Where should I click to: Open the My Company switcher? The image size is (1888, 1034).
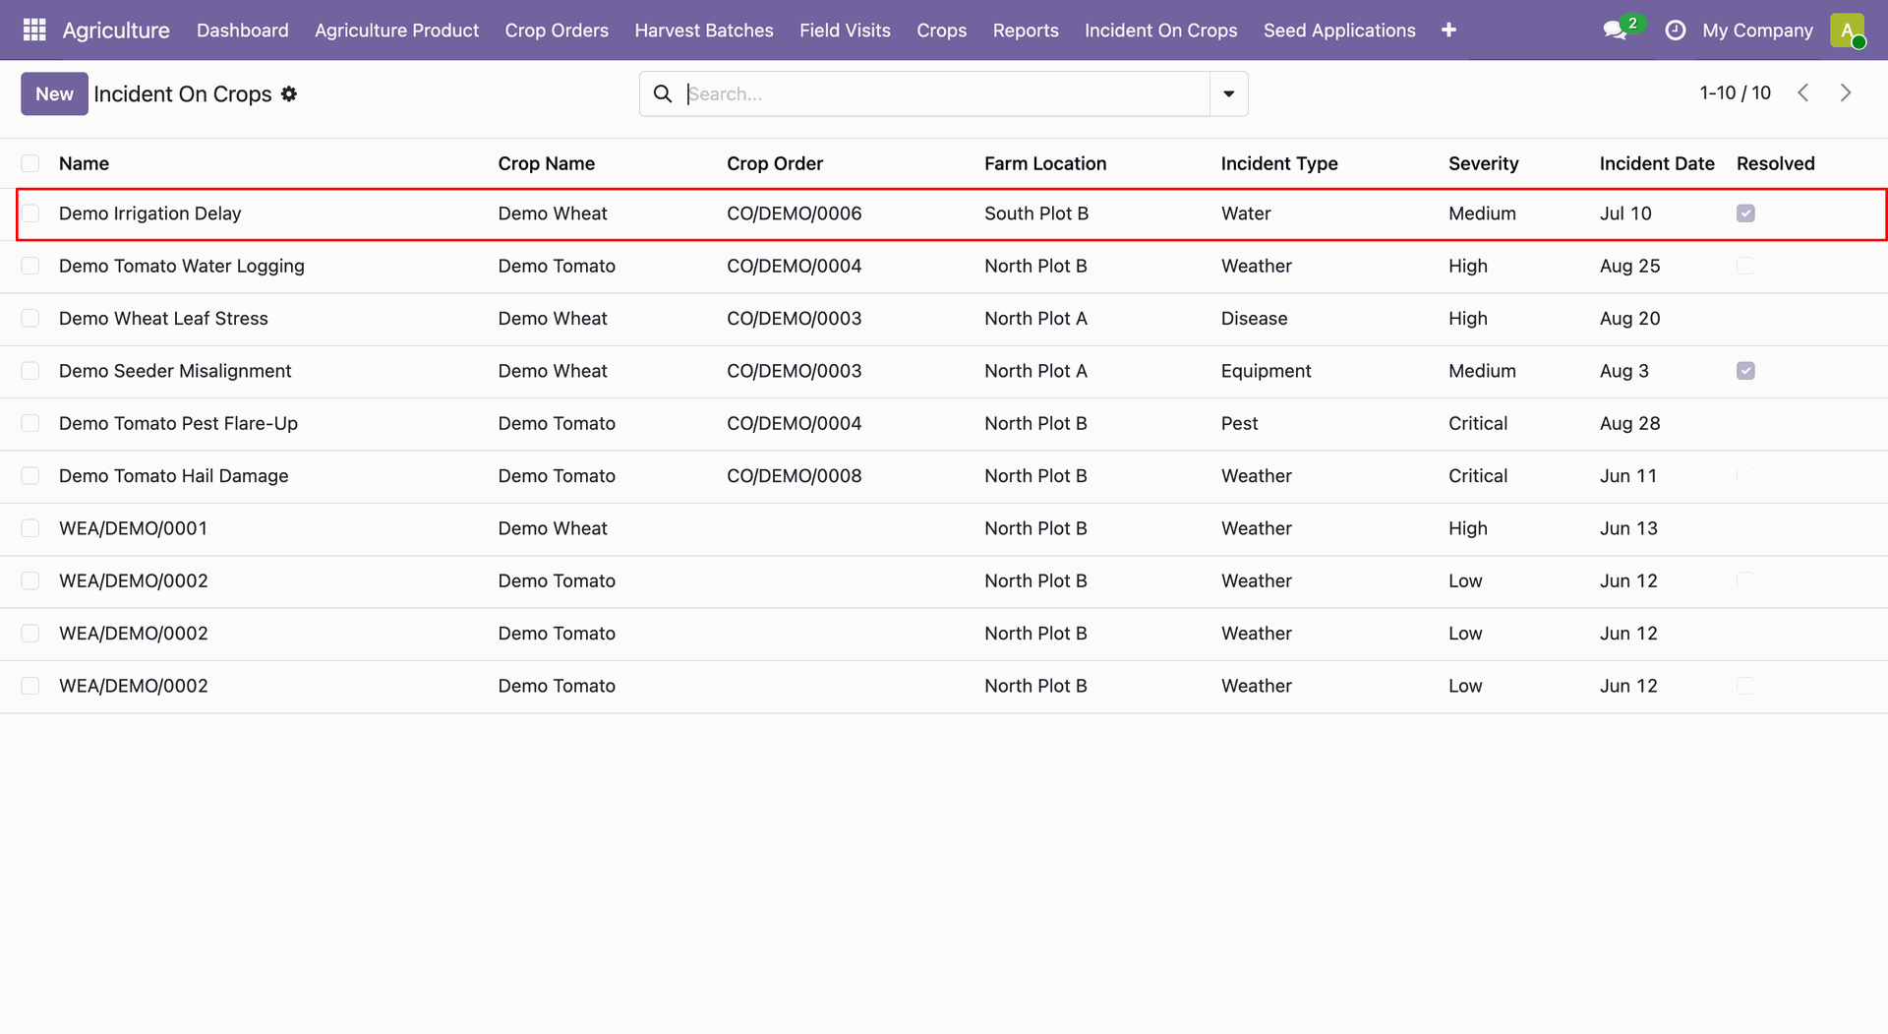[1757, 30]
